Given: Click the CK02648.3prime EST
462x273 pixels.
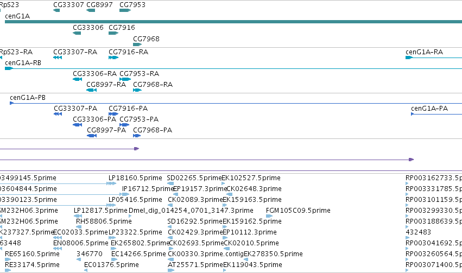Looking at the screenshot, I should [254, 189].
